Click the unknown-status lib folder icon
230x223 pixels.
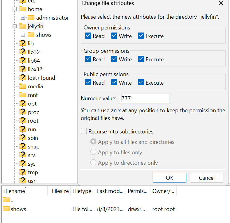coord(23,44)
